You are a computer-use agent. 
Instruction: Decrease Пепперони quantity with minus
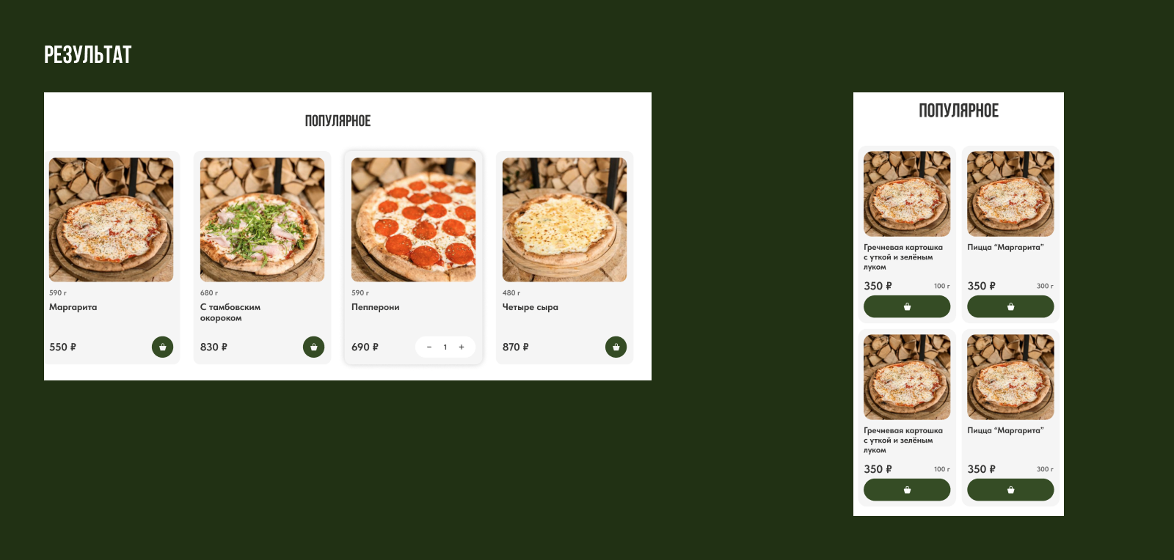coord(429,347)
